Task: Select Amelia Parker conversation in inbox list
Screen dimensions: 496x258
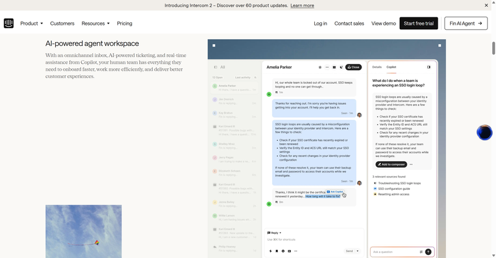Action: (x=234, y=87)
